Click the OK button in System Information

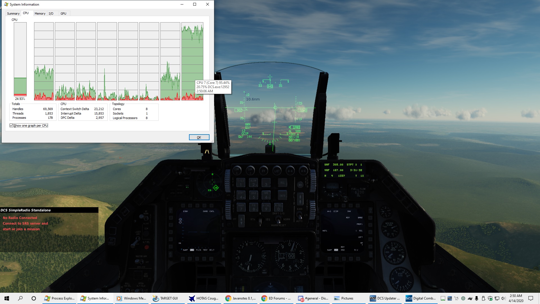(199, 137)
